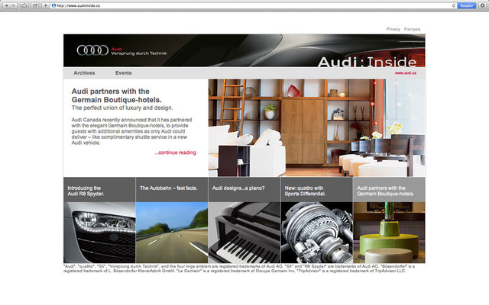Click the address bar URL field
The height and width of the screenshot is (305, 489).
[x=253, y=5]
